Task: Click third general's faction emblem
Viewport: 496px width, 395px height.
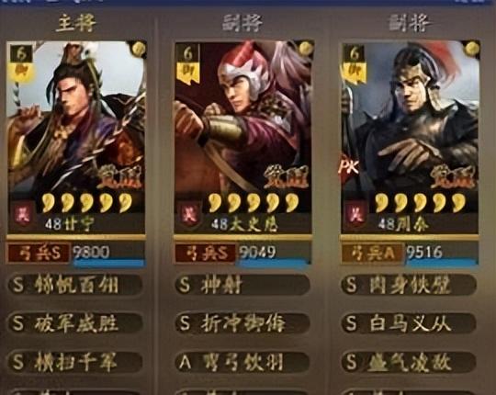Action: coord(356,214)
